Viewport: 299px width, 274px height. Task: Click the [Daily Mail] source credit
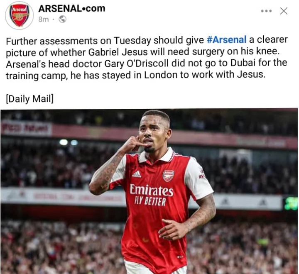pos(30,99)
